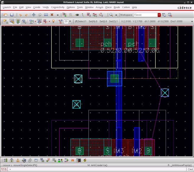Image resolution: width=194 pixels, height=172 pixels.
Task: Click the red X Delete icon
Action: [52, 15]
